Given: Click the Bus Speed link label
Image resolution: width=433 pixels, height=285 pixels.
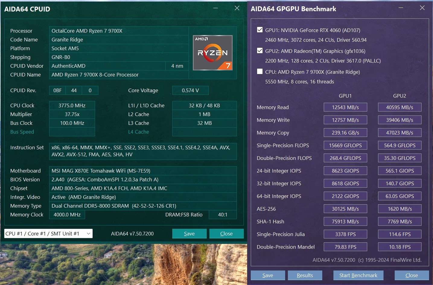Looking at the screenshot, I should click(x=22, y=132).
